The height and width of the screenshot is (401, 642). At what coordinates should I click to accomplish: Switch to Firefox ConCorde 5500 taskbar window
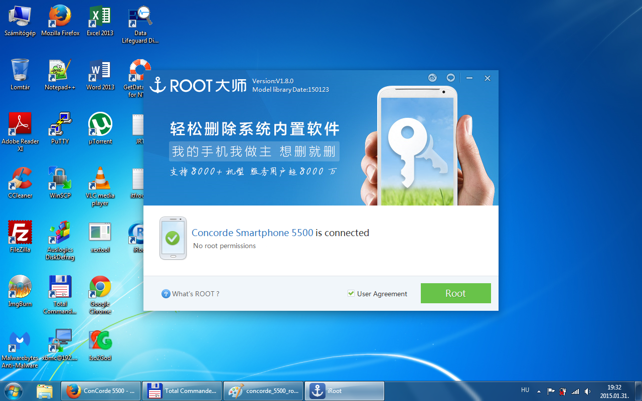(x=101, y=391)
